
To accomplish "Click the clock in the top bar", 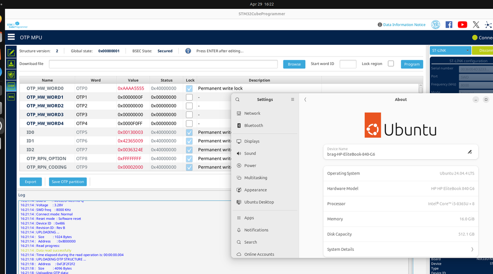I will (x=262, y=4).
